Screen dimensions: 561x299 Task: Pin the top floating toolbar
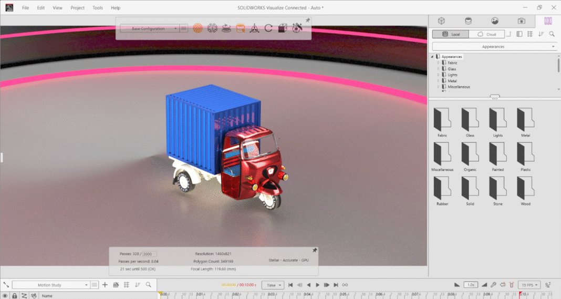pos(308,20)
